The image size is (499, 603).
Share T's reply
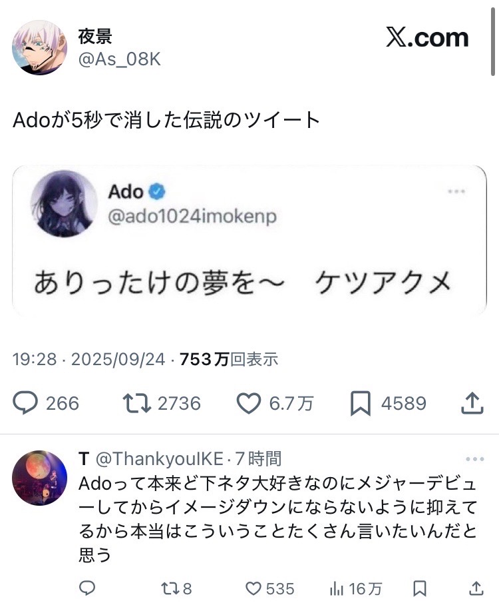475,588
